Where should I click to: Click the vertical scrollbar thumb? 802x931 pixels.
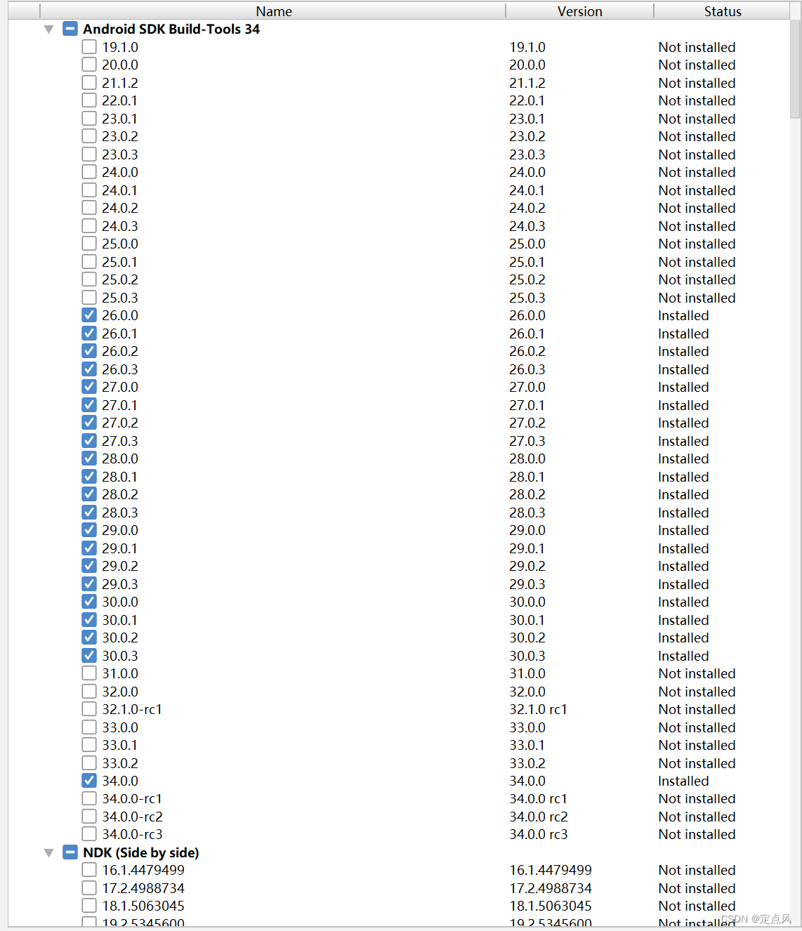coord(796,68)
